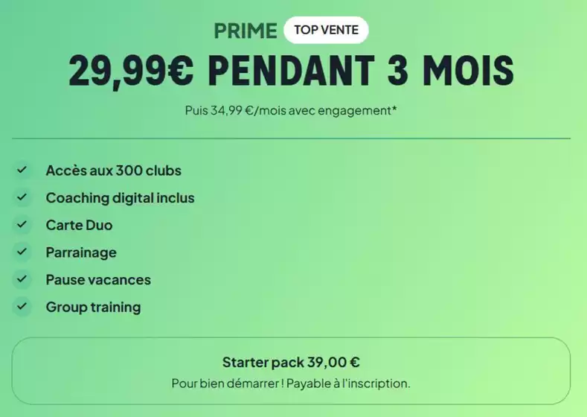The height and width of the screenshot is (417, 587).
Task: Select the checkmark icon for Carte Duo
Action: pos(22,225)
